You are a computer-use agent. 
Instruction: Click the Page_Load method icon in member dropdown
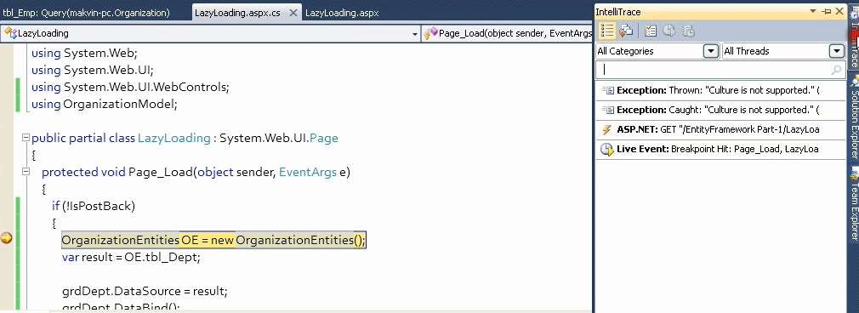click(x=430, y=33)
